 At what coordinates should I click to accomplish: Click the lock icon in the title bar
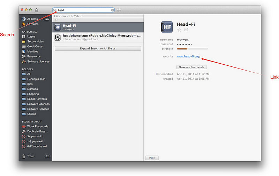coord(37,10)
